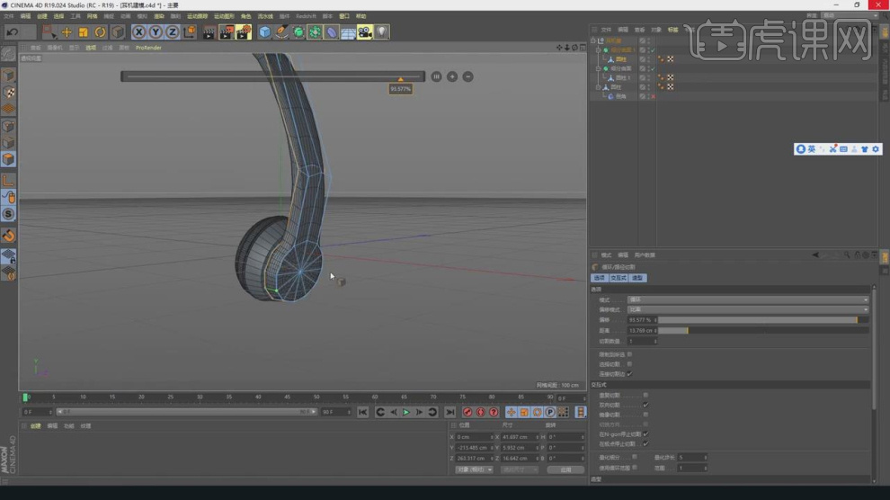Select the Rotate tool icon
890x500 pixels.
tap(101, 32)
